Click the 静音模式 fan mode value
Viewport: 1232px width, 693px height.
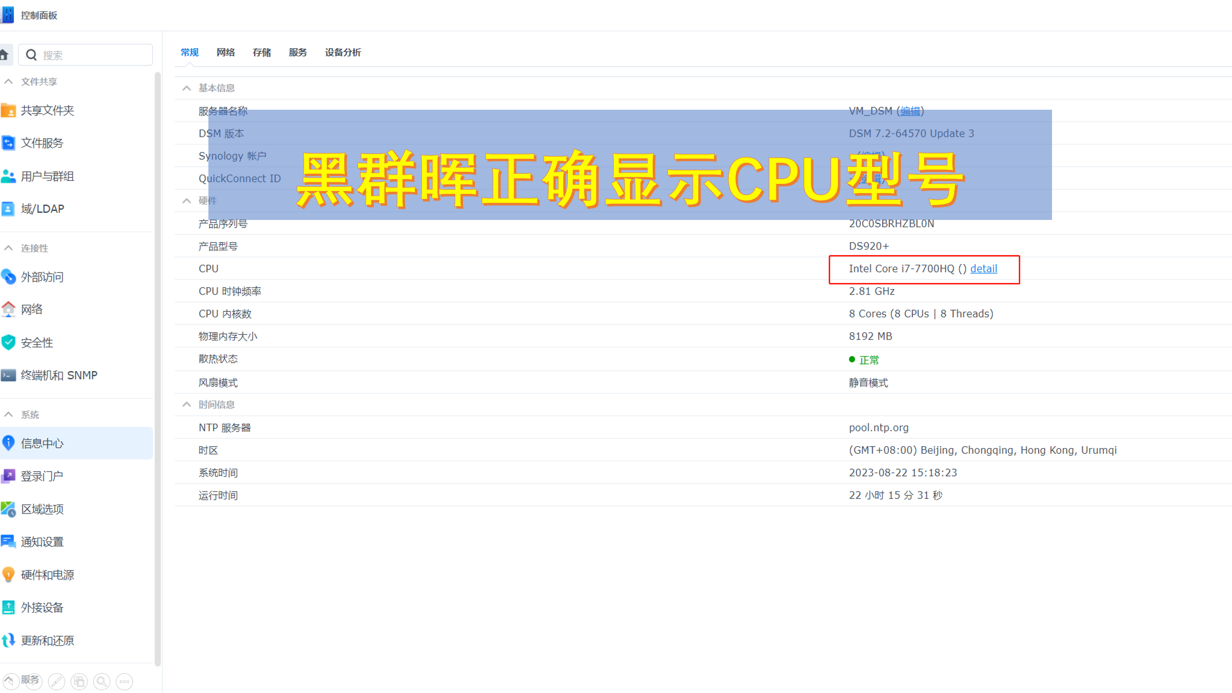(869, 383)
